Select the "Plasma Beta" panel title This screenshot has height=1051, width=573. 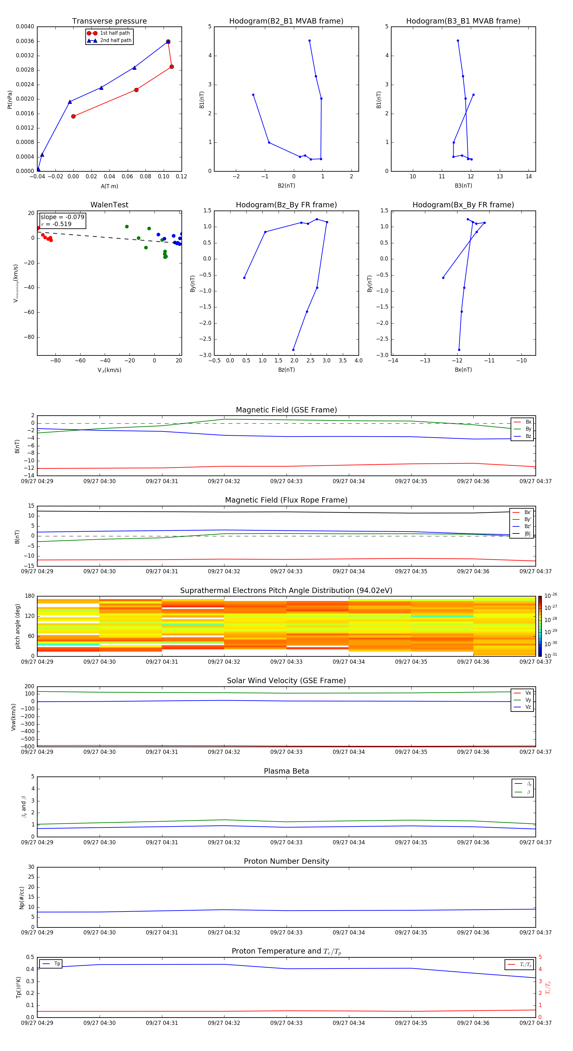(x=286, y=771)
